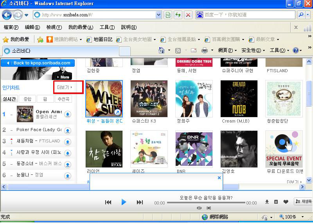Screen dimensions: 313x224
Task: Toggle repeat mode in player
Action: [x=199, y=208]
